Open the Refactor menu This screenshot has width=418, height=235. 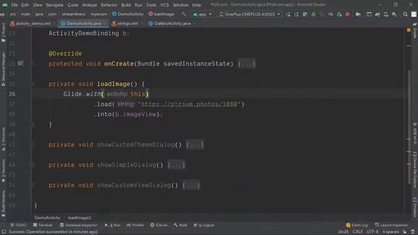pyautogui.click(x=109, y=5)
